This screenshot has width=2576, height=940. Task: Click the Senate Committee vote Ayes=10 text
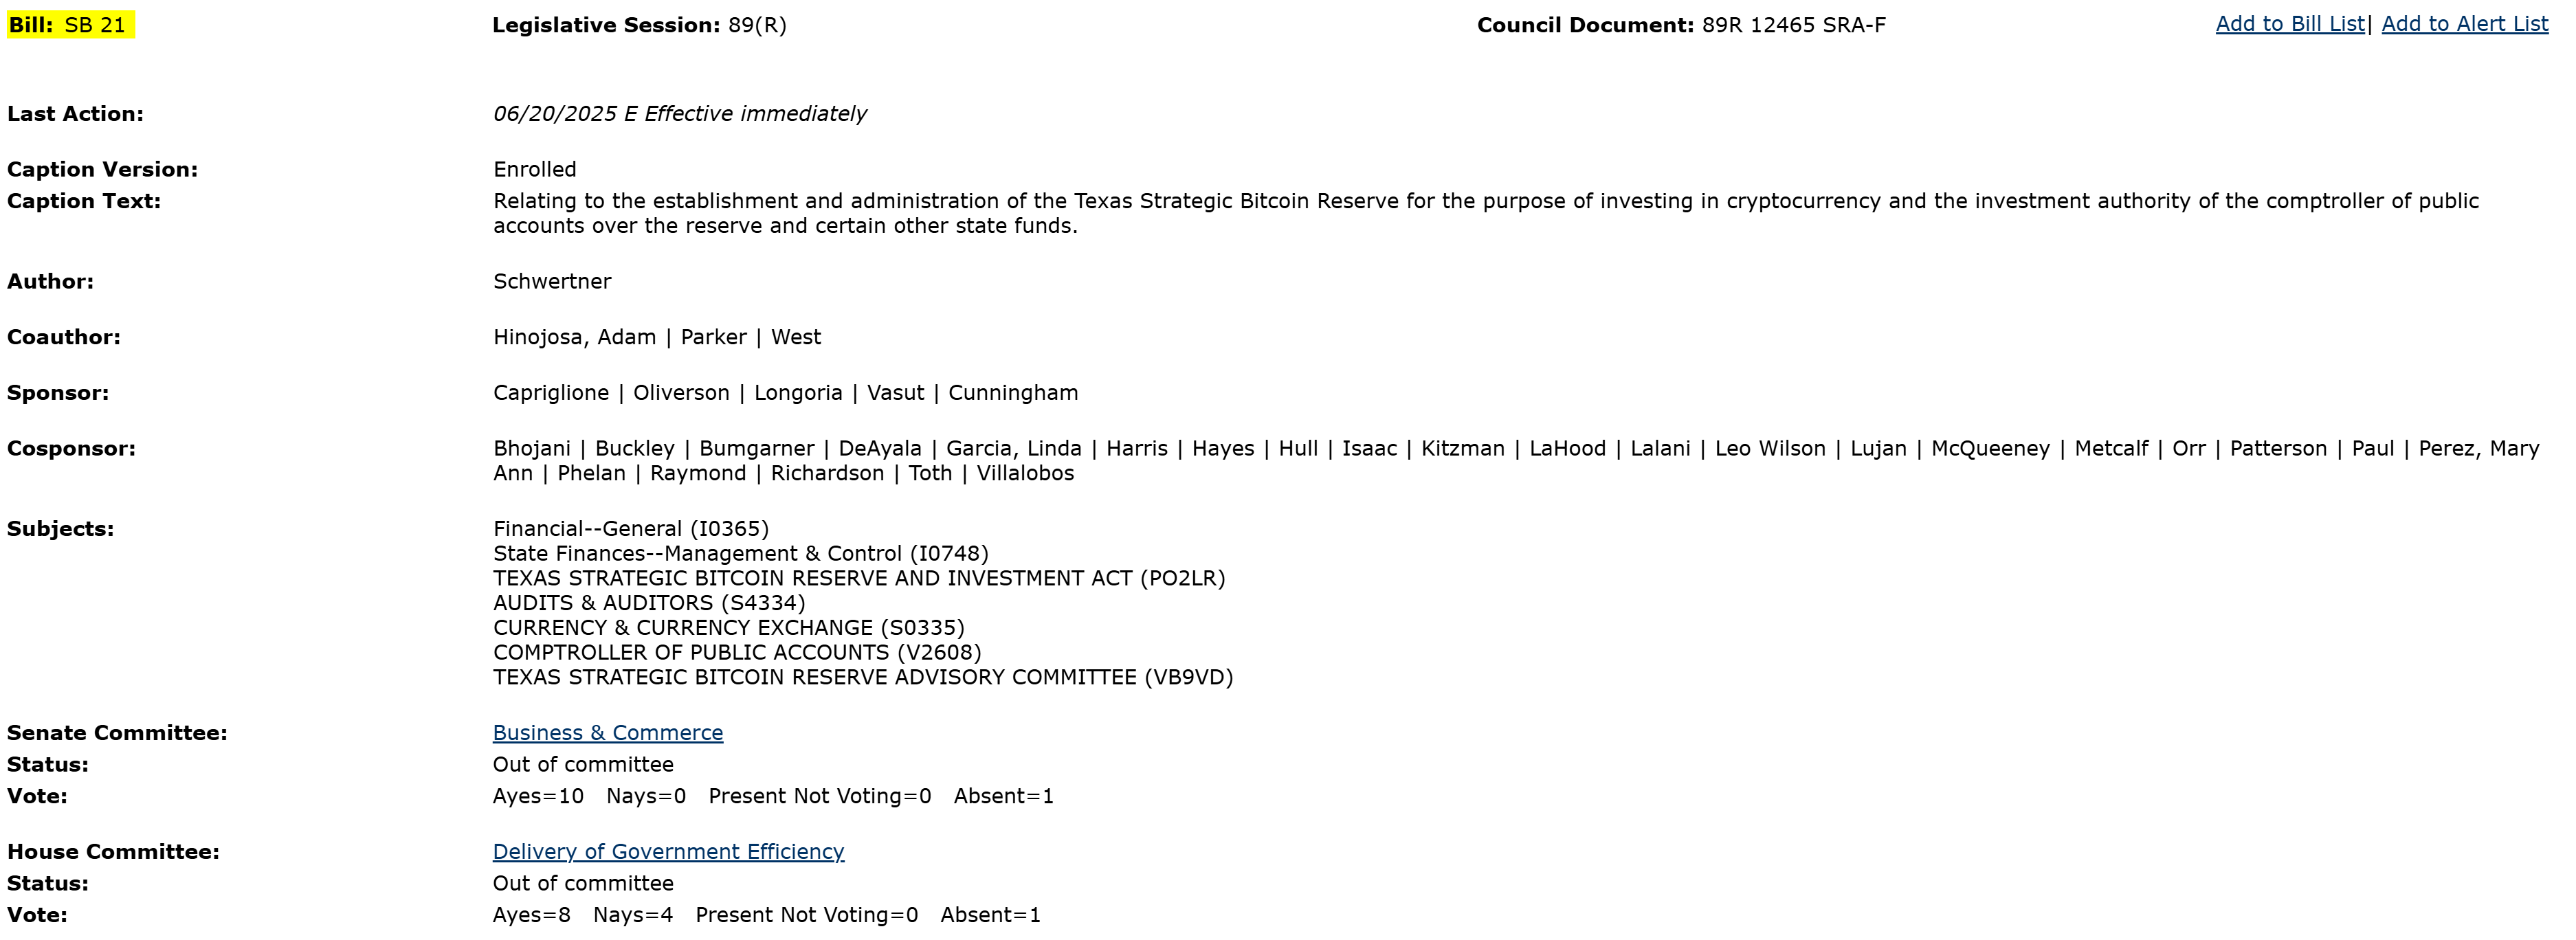tap(538, 797)
